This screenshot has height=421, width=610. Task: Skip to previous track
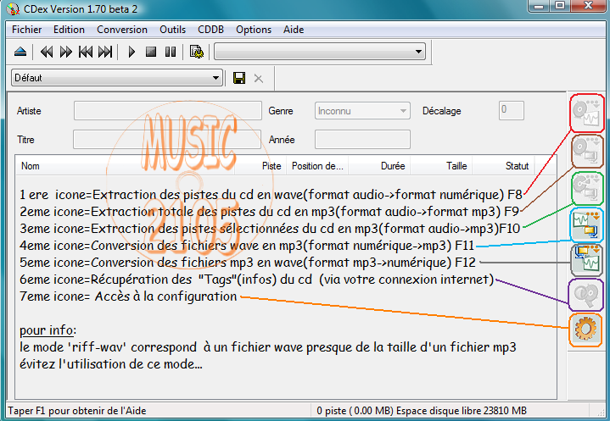point(86,52)
